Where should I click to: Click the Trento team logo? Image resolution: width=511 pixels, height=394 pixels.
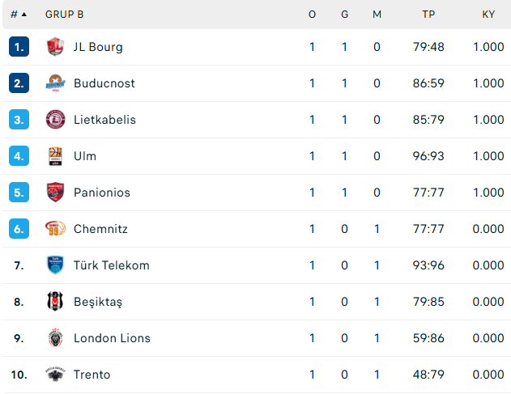click(x=55, y=375)
